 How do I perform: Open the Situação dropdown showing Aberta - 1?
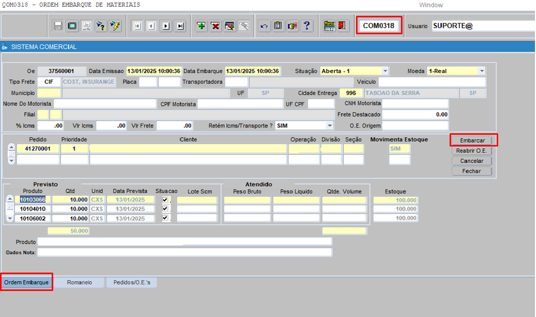[x=385, y=71]
